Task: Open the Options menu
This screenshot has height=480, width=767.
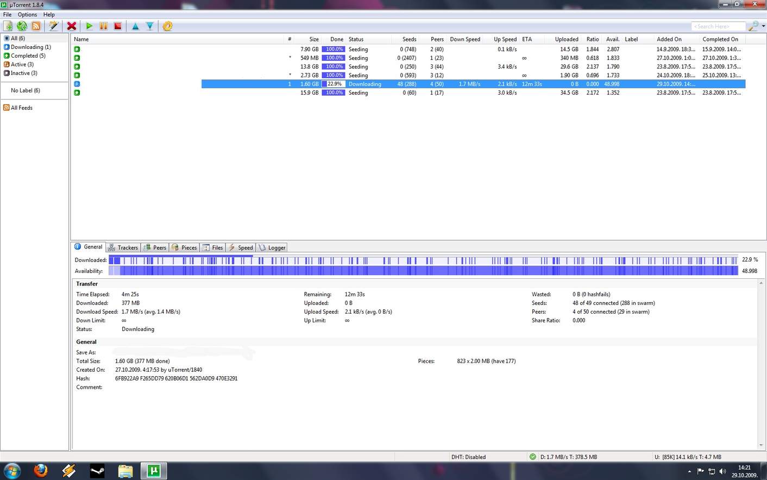Action: click(27, 15)
